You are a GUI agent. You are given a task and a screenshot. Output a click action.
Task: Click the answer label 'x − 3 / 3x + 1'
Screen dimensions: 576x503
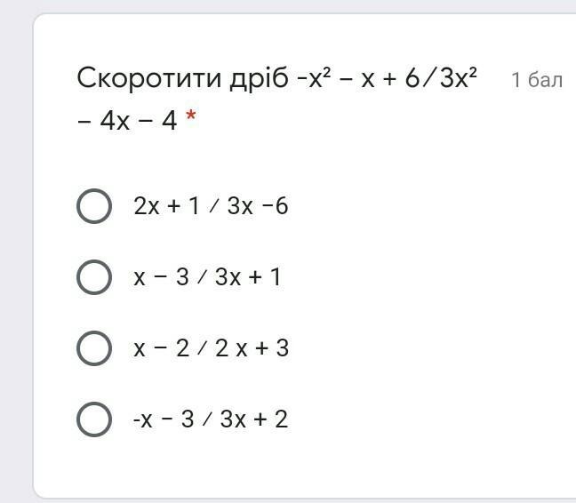207,277
